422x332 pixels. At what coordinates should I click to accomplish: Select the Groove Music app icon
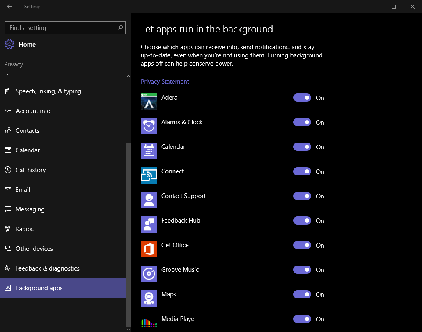click(x=149, y=273)
